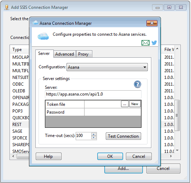Click Cancel in Add SSIS Connection Manager window
This screenshot has height=183, width=191.
click(x=163, y=168)
